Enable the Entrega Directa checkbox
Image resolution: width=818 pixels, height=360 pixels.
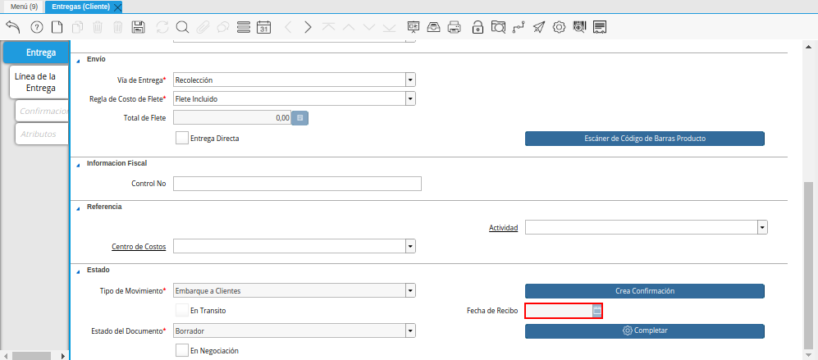[x=181, y=139]
